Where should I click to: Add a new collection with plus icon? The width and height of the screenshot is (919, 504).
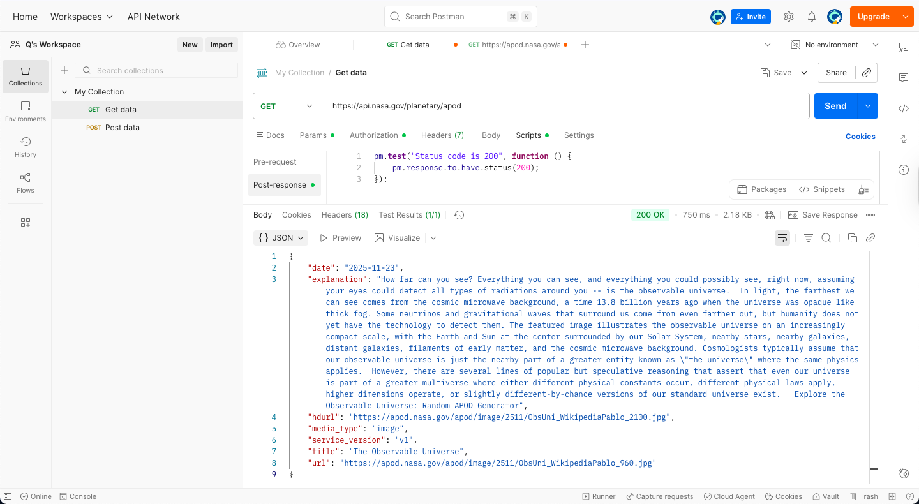pyautogui.click(x=64, y=70)
